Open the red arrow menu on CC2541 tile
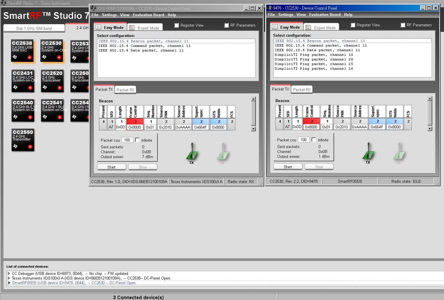 60,117
